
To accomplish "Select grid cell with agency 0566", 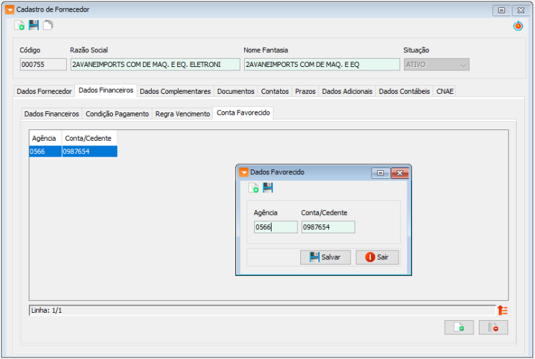I will click(x=45, y=151).
